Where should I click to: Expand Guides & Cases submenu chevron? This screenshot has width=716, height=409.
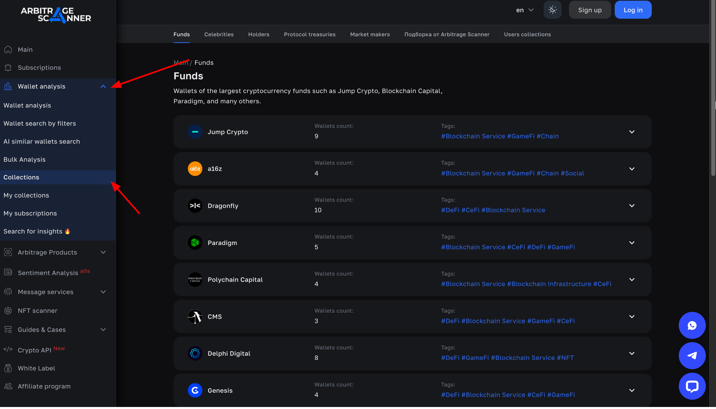103,330
